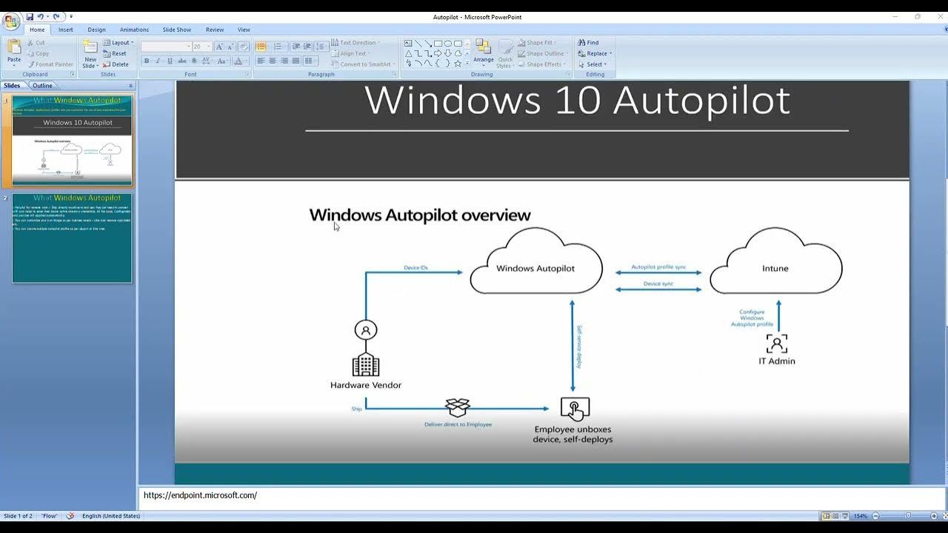Screen dimensions: 948x533
Task: Switch to the Insert tab
Action: [66, 30]
